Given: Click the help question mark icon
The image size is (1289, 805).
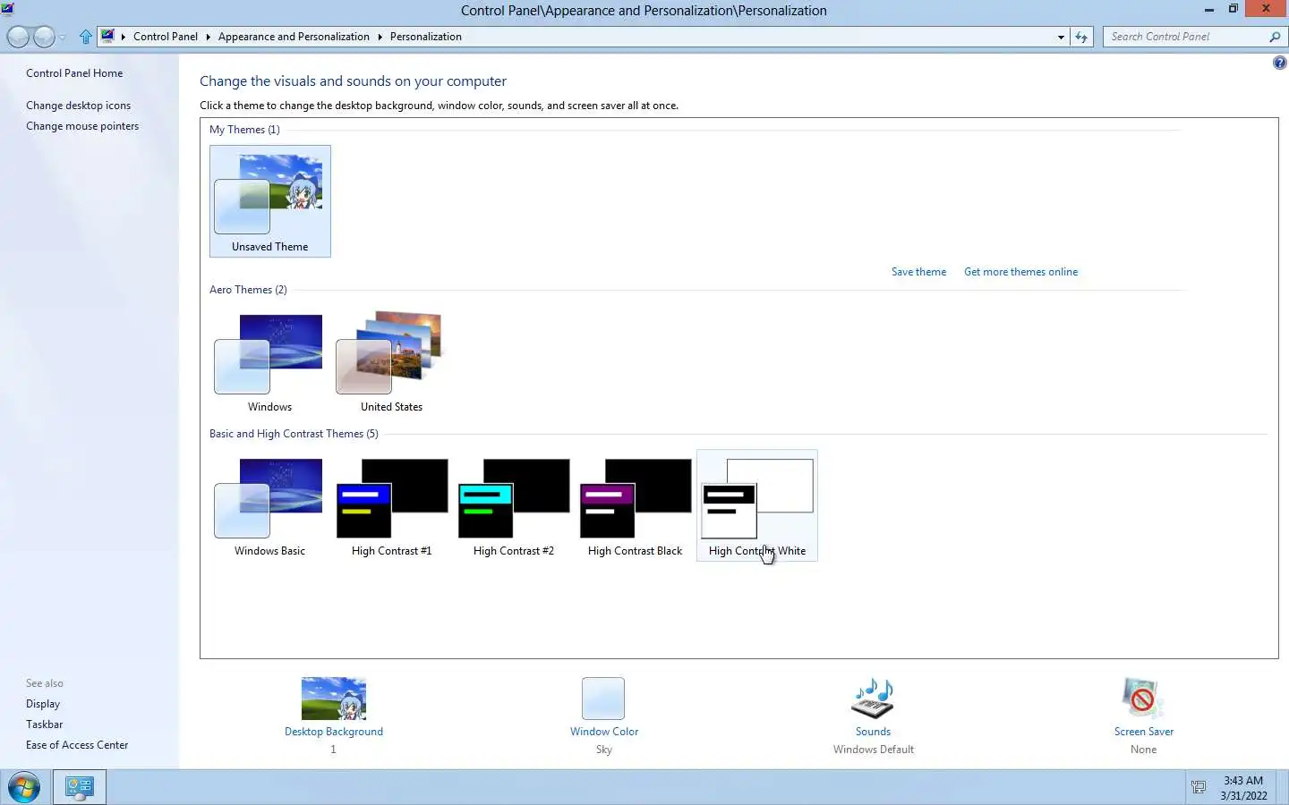Looking at the screenshot, I should pyautogui.click(x=1279, y=63).
